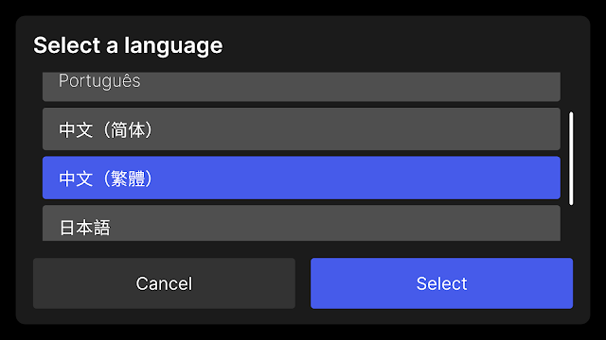Pick 日本語 from the language list

coord(301,223)
